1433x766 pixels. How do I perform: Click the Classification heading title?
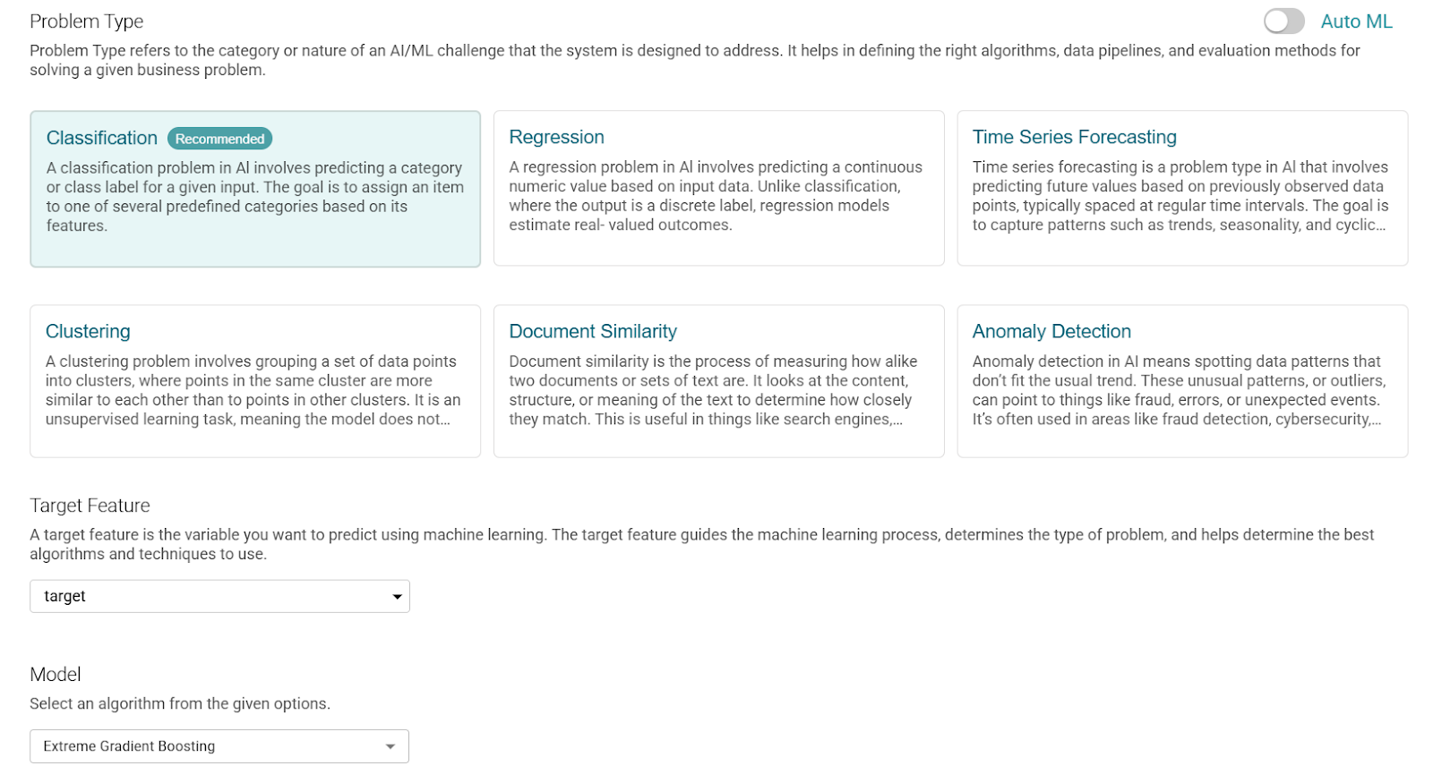pyautogui.click(x=102, y=138)
